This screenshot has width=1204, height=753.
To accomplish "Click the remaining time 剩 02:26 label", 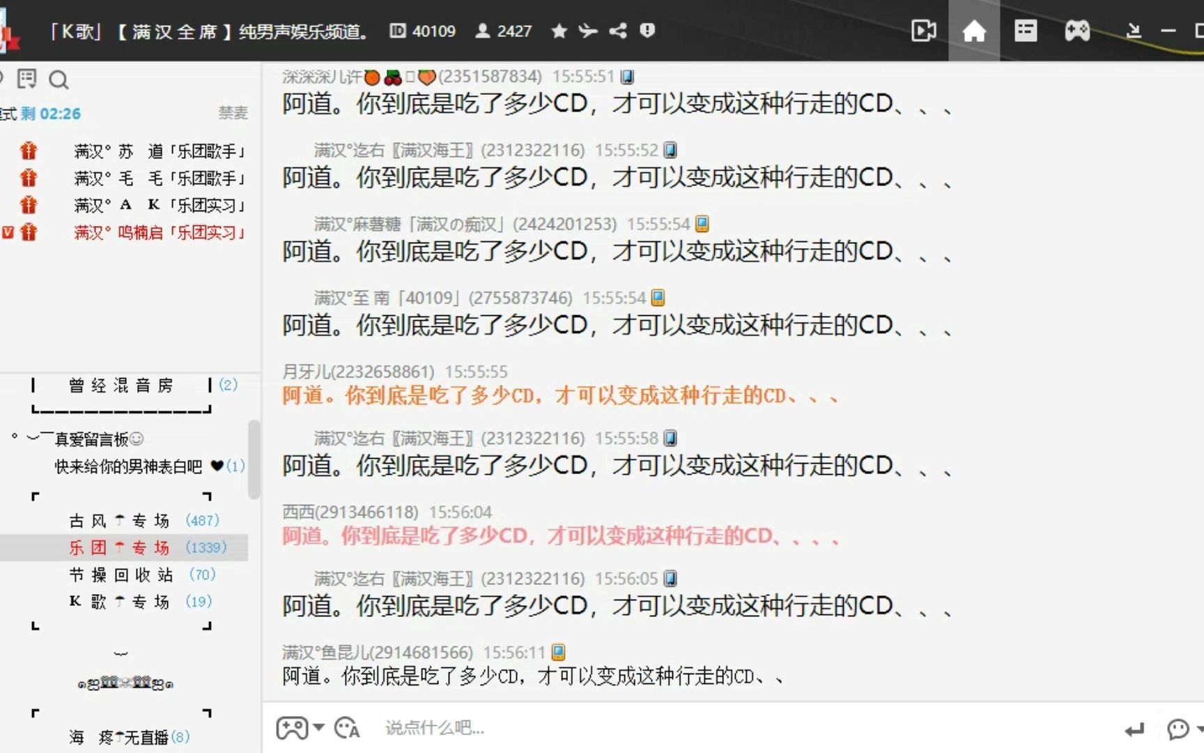I will click(x=51, y=114).
